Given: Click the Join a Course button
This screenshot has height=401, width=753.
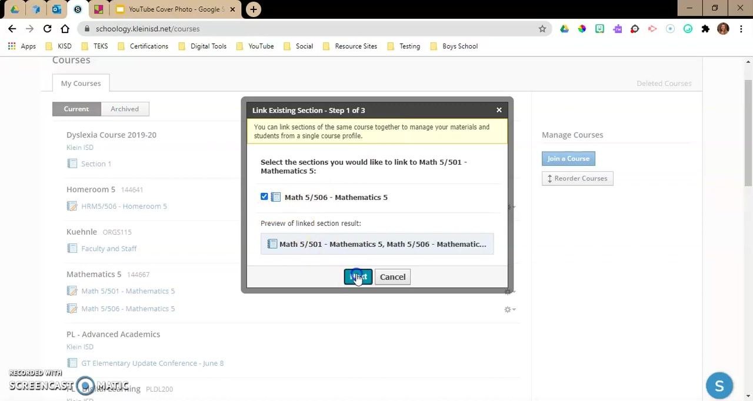Looking at the screenshot, I should pos(568,159).
